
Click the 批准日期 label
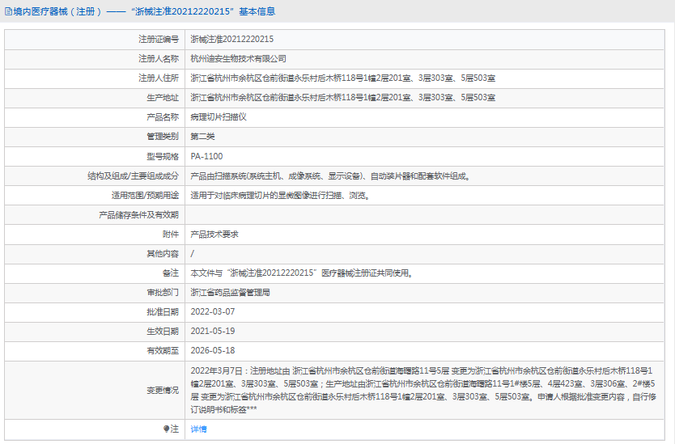(x=163, y=312)
